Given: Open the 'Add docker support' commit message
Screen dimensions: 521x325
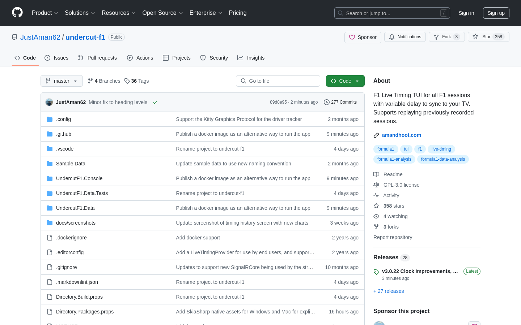Looking at the screenshot, I should 198,238.
